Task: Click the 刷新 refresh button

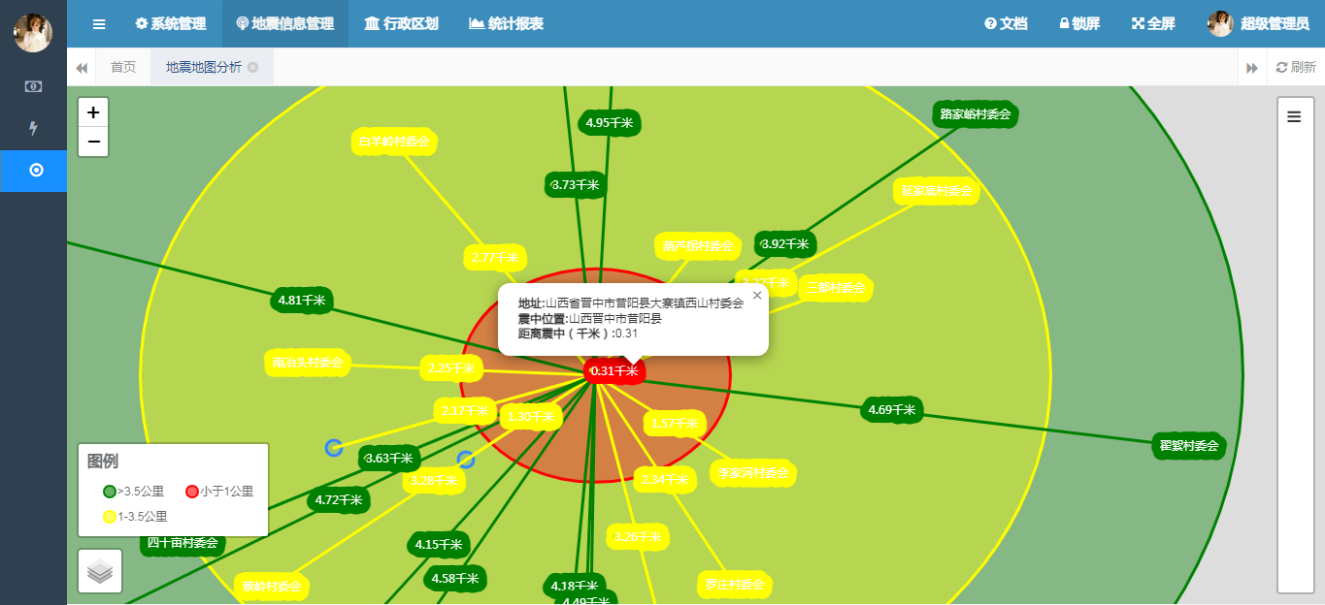Action: [1296, 67]
